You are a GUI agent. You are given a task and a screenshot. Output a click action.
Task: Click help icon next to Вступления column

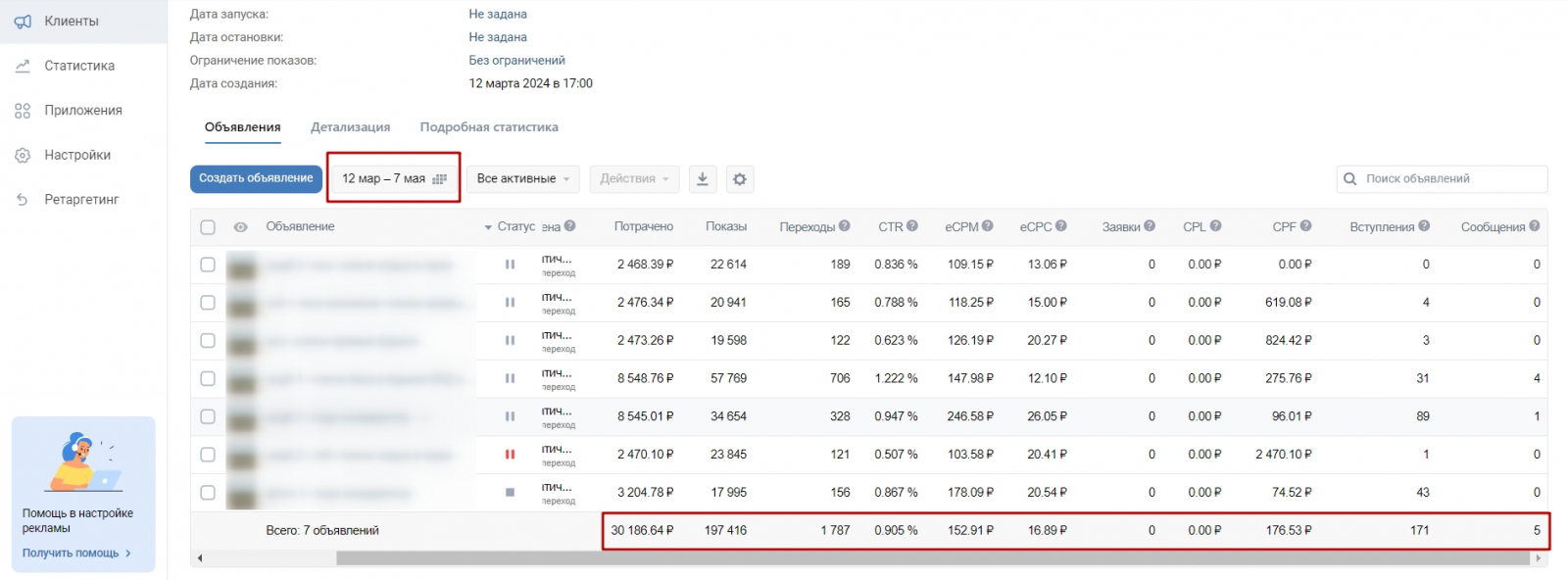pos(1424,226)
